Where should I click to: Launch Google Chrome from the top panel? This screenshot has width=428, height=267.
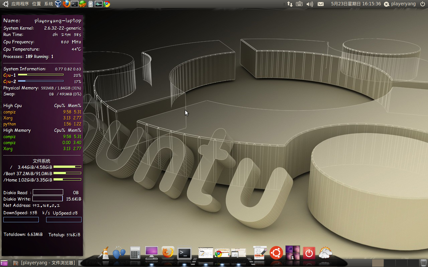click(x=107, y=4)
